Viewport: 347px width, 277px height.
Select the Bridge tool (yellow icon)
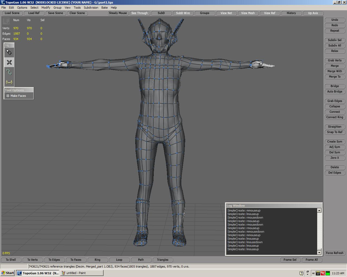[9, 81]
